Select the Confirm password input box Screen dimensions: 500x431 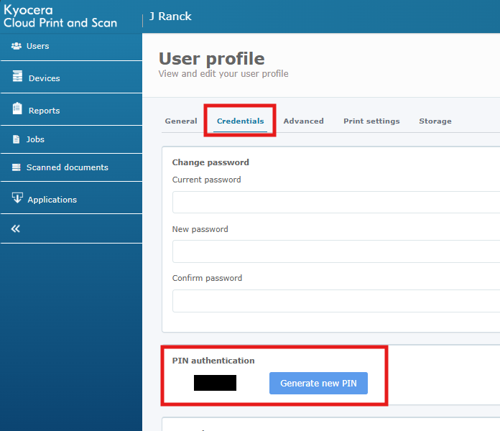pos(336,300)
